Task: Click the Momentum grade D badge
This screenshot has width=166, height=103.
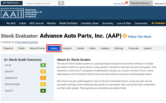Action: pos(43,78)
